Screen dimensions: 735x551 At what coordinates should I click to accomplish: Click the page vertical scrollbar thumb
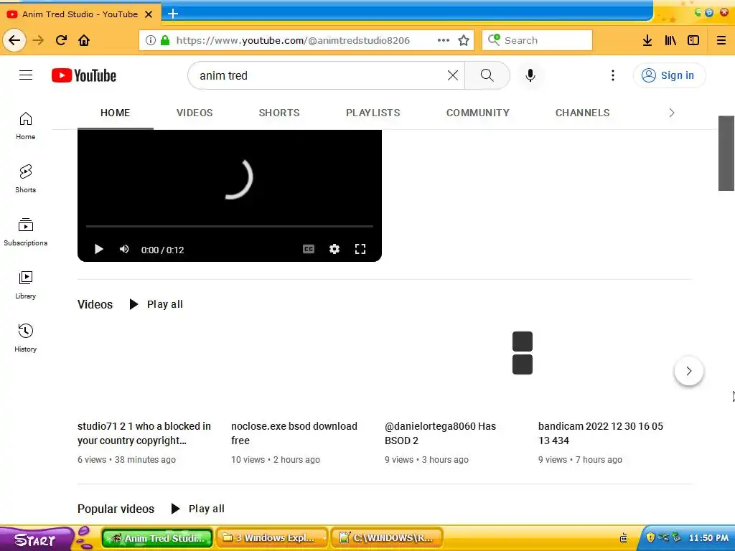[x=726, y=154]
